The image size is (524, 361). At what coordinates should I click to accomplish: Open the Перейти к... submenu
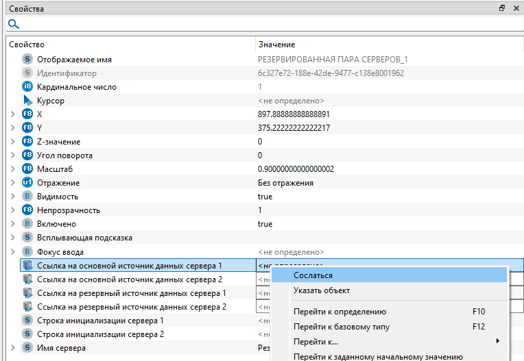[315, 341]
